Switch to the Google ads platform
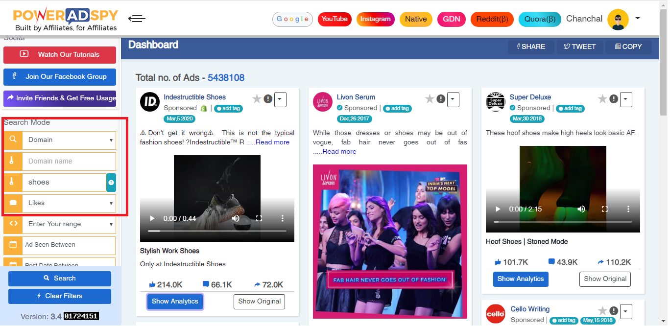 tap(292, 19)
